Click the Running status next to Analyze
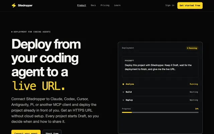 pyautogui.click(x=194, y=84)
